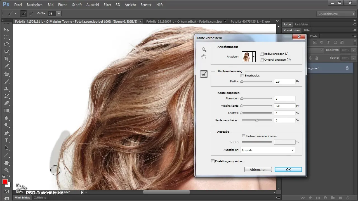Open the Datei menu
The image size is (358, 201).
point(18,5)
